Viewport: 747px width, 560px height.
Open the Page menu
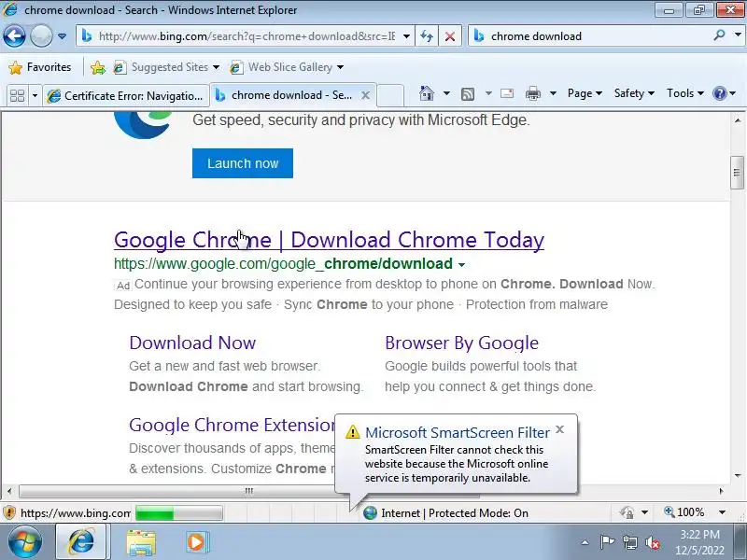click(x=585, y=93)
